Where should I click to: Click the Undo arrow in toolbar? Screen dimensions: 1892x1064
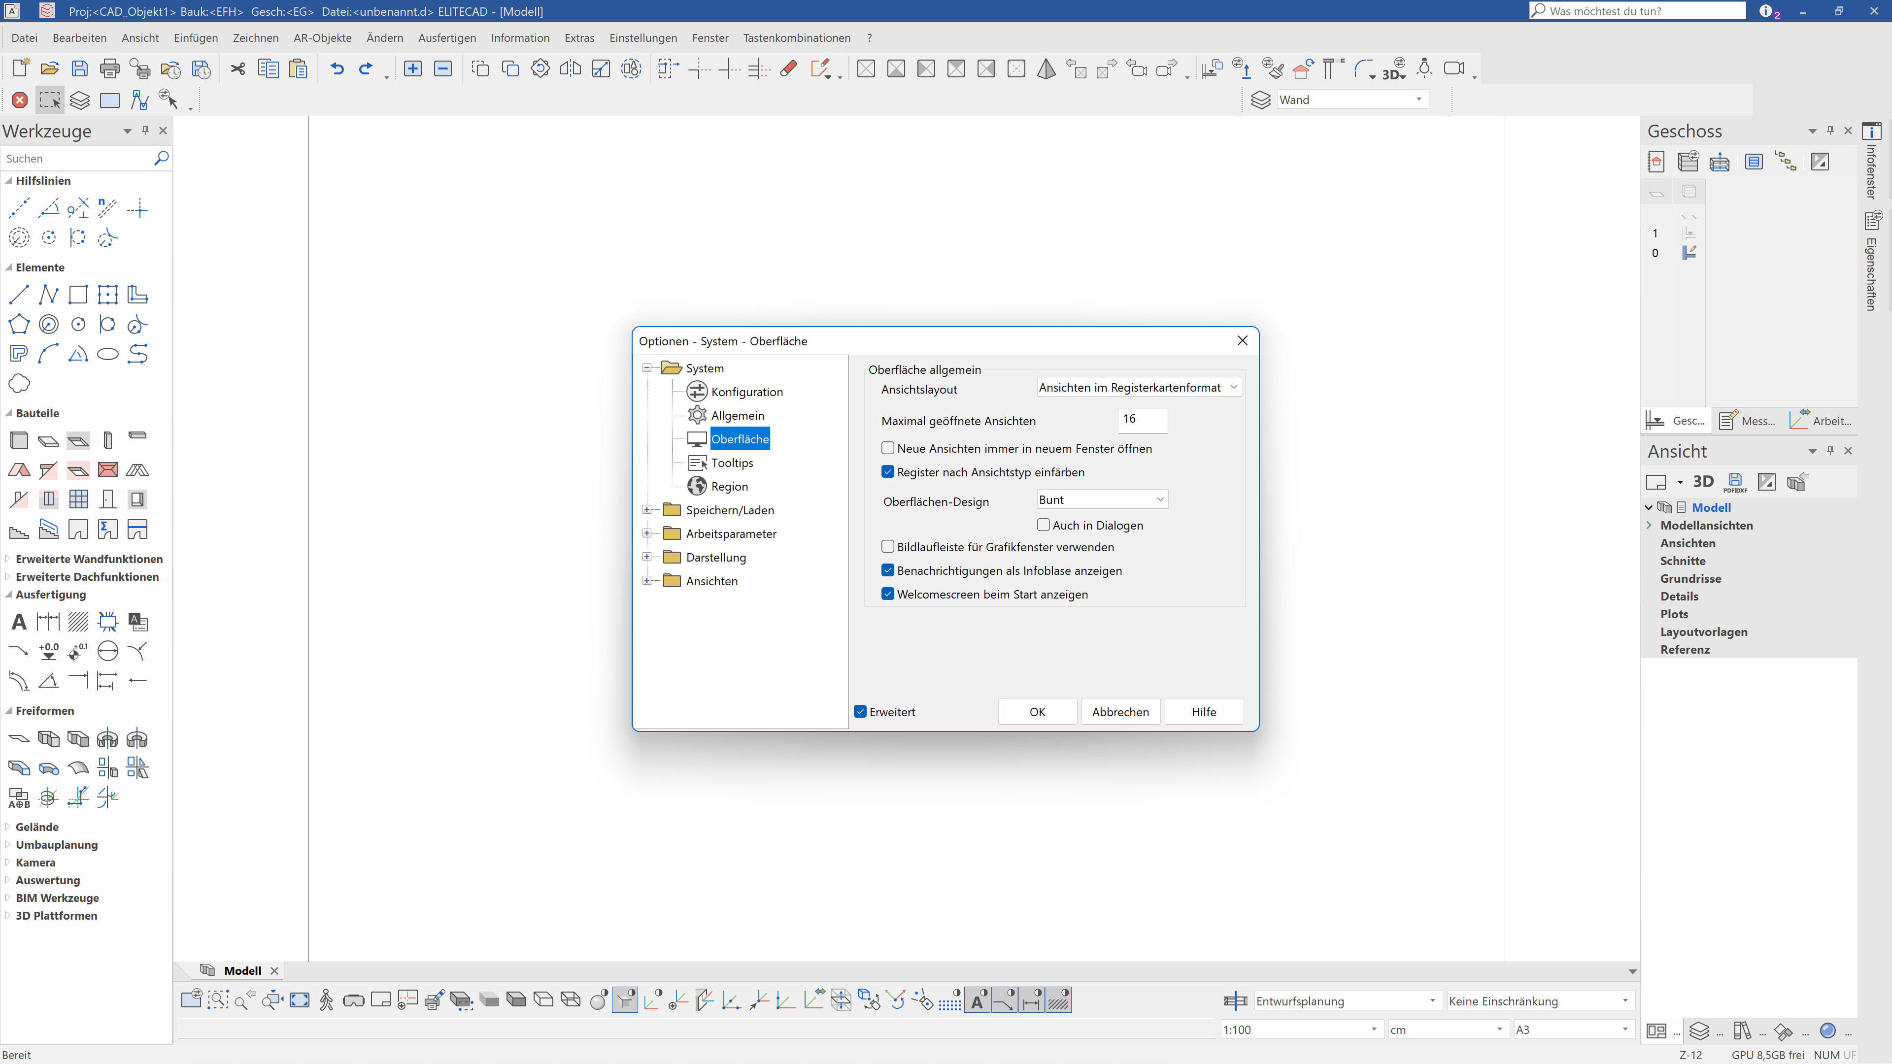point(337,68)
